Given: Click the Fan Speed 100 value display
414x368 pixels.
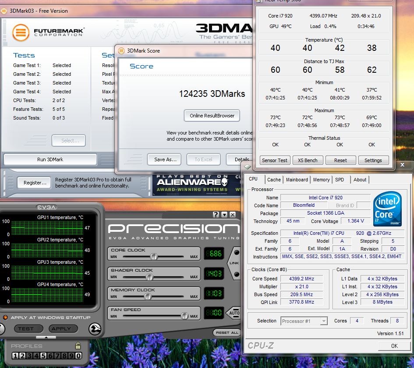Looking at the screenshot, I should (214, 313).
